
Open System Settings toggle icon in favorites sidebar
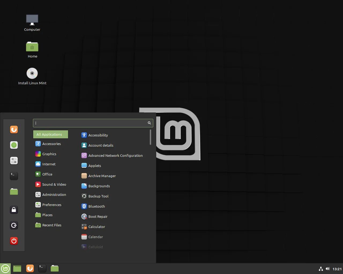click(14, 161)
